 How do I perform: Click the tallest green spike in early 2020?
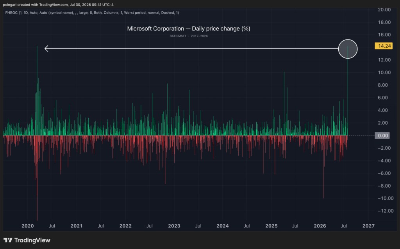[37, 91]
